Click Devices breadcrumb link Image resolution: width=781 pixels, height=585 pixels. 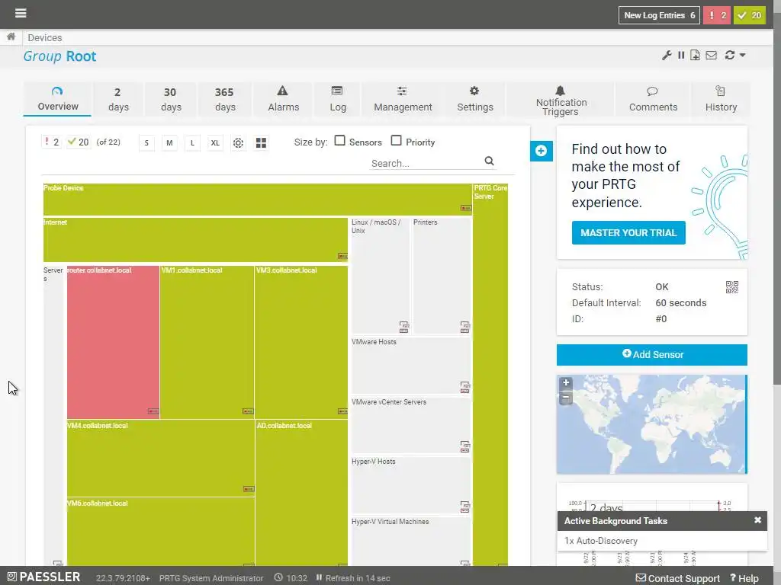[x=45, y=37]
